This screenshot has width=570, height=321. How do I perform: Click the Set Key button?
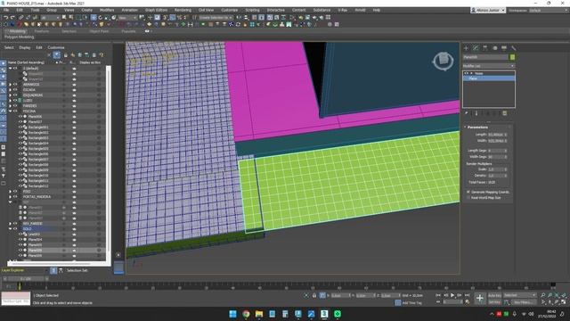click(494, 302)
